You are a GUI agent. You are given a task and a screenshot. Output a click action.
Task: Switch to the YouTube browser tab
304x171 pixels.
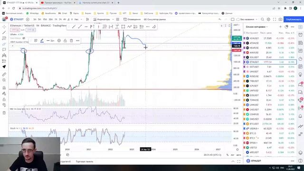click(58, 3)
